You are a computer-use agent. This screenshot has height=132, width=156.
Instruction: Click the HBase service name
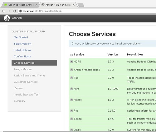(x=78, y=100)
